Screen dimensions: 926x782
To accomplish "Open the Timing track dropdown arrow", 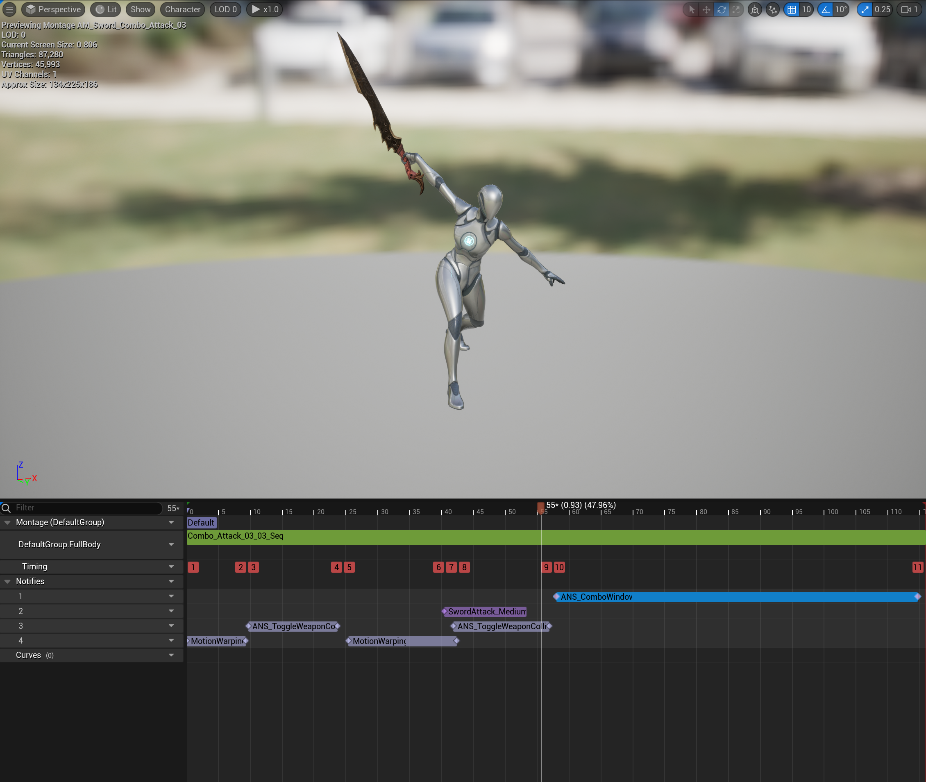I will (171, 567).
